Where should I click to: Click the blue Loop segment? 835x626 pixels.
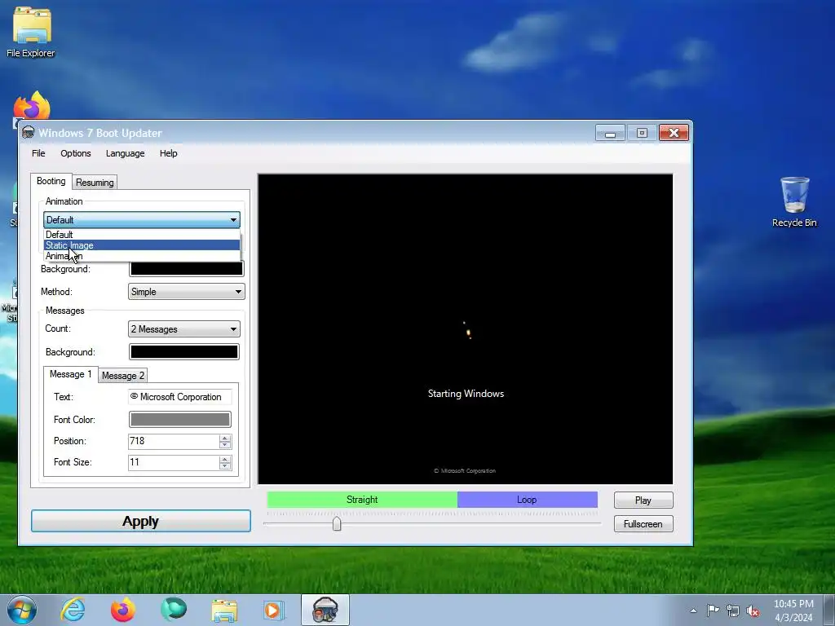(x=528, y=500)
